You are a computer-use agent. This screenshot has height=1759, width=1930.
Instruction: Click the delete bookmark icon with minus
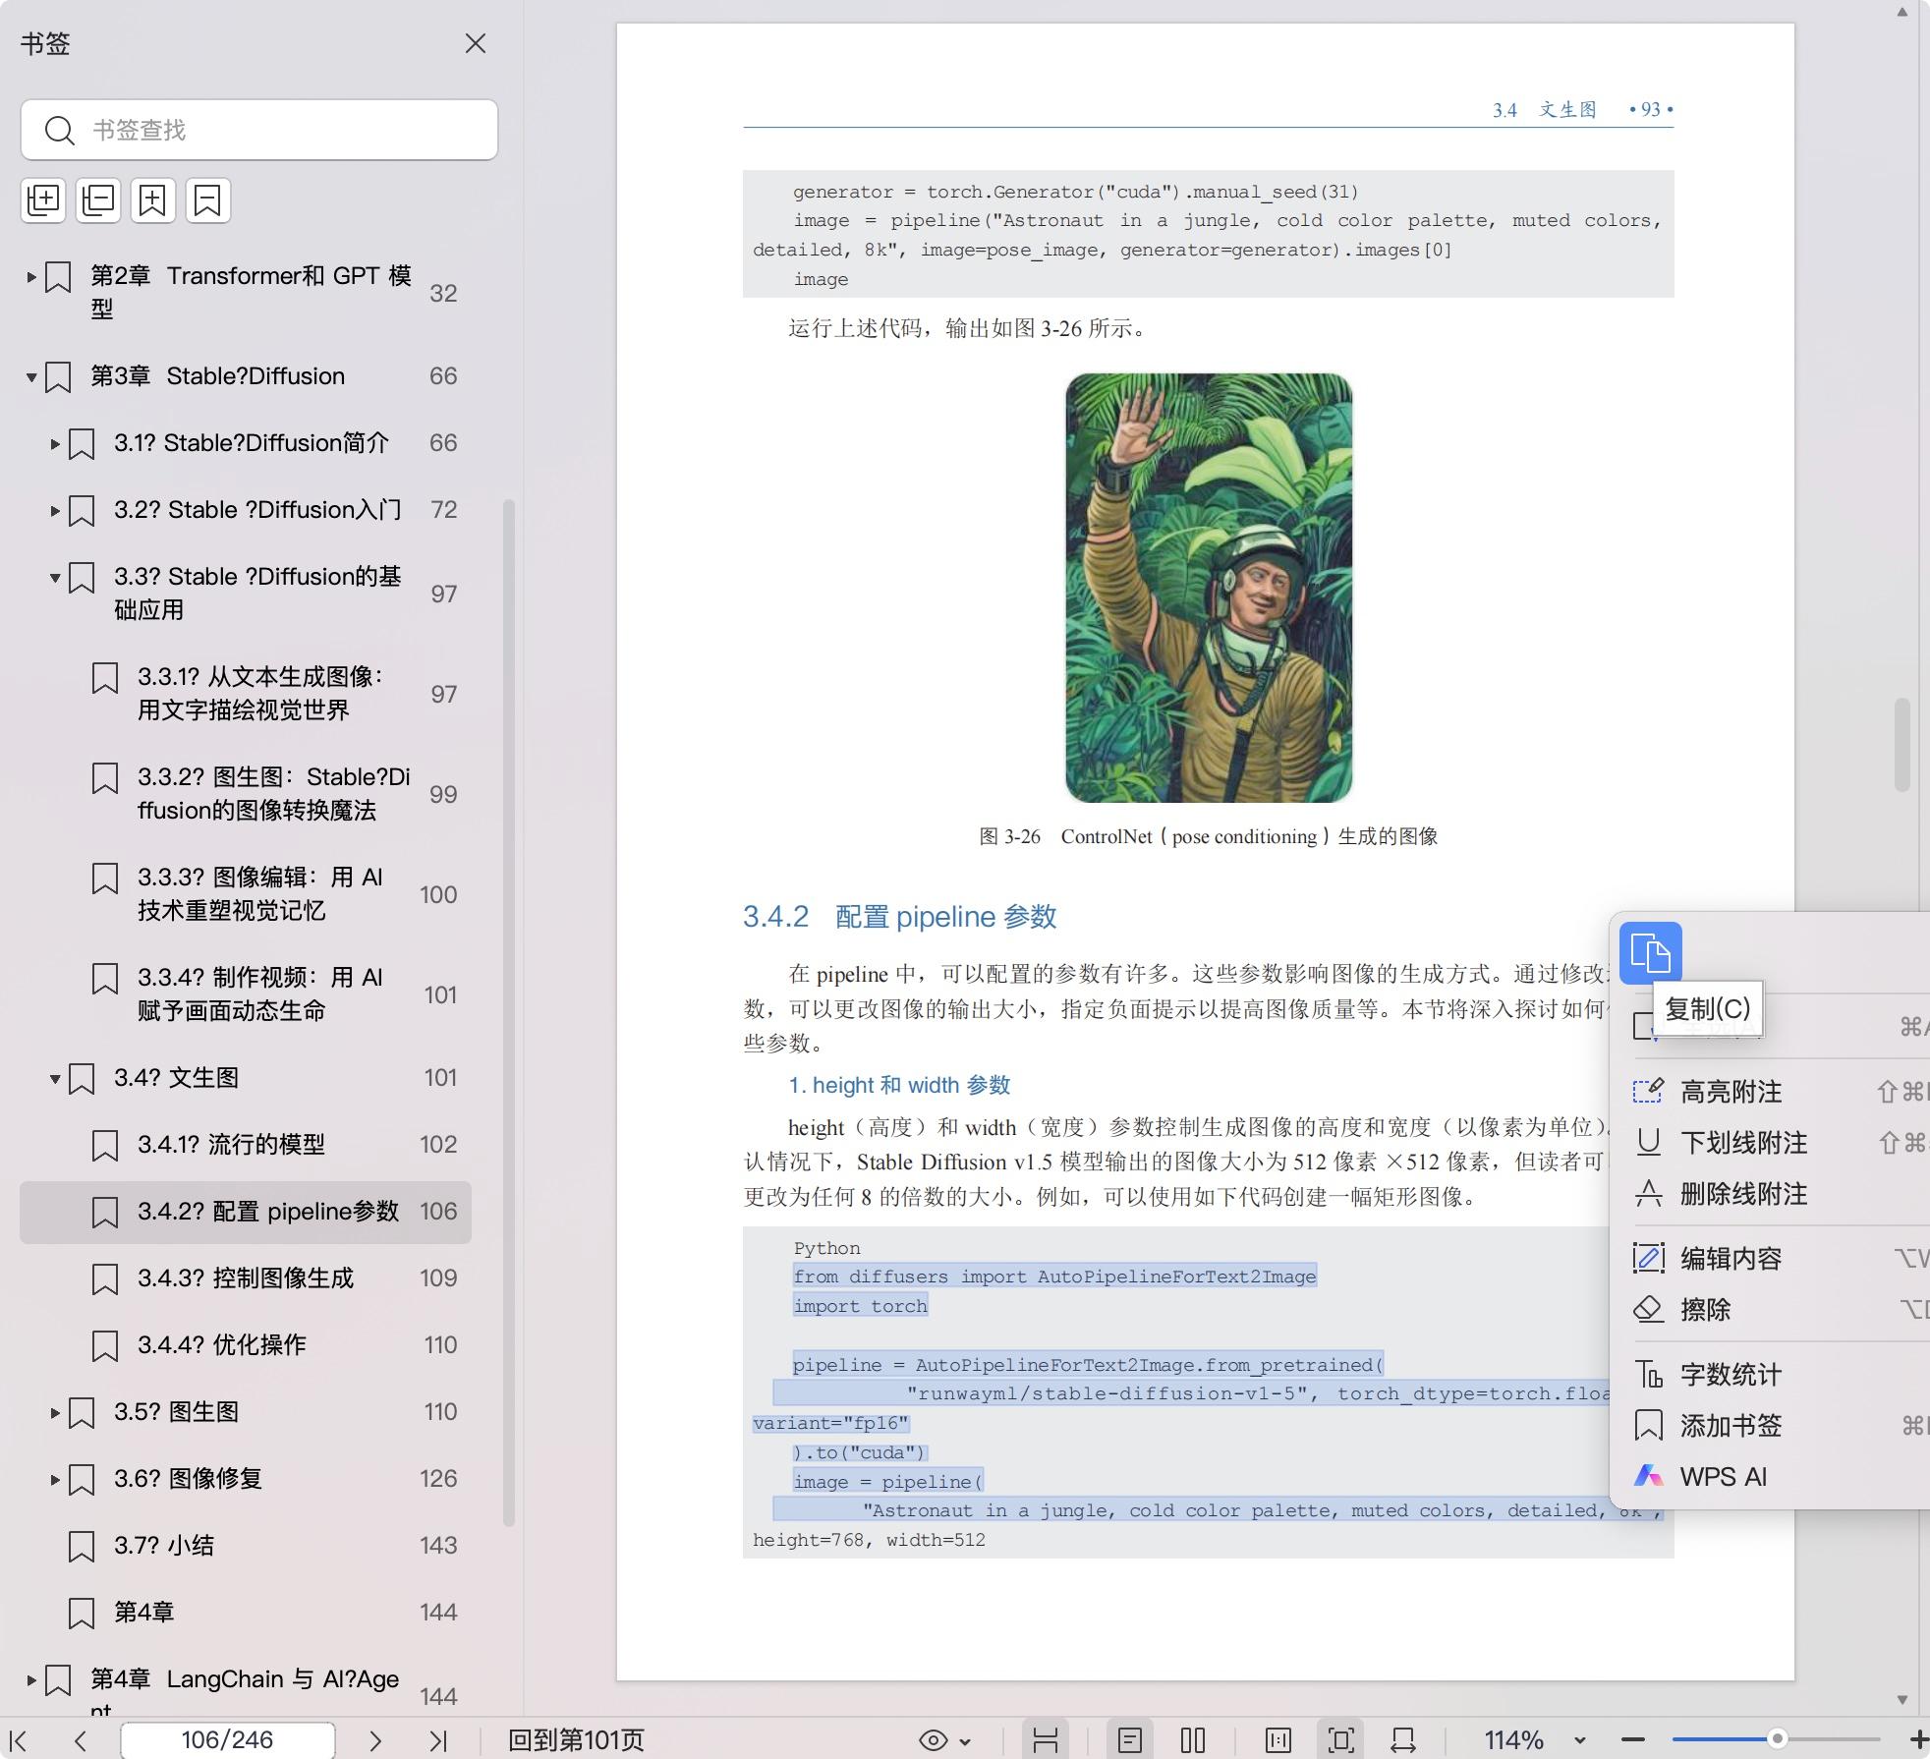207,200
